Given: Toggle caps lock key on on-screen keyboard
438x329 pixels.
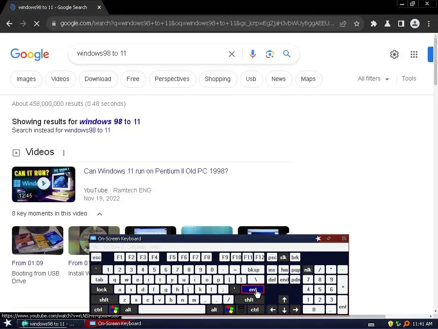Looking at the screenshot, I should [102, 290].
